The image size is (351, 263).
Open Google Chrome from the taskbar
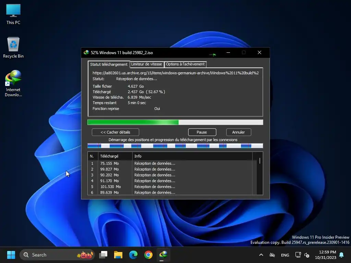pos(148,255)
